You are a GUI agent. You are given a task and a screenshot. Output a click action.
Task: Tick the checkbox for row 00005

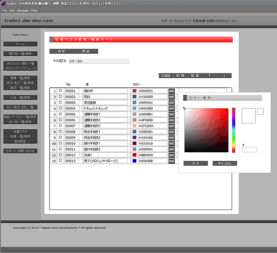point(60,114)
